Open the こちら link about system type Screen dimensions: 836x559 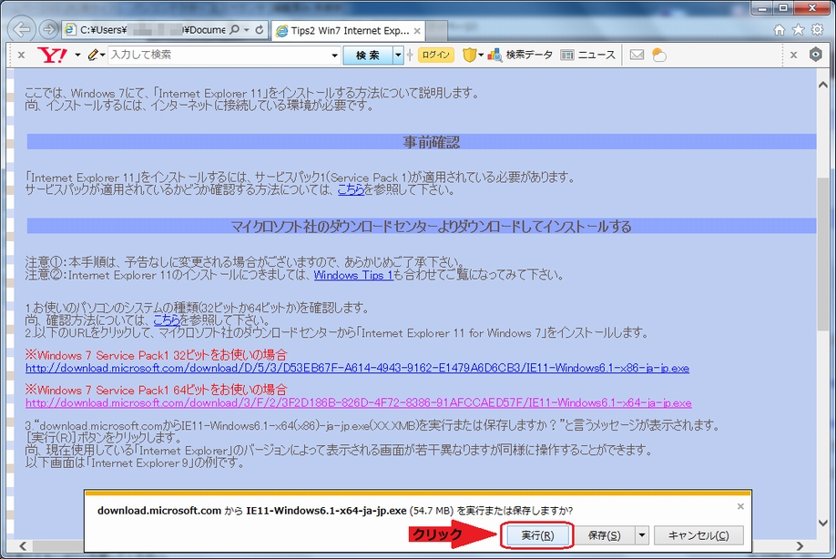click(167, 320)
